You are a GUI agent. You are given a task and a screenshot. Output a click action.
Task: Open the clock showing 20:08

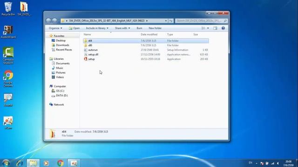(288, 163)
